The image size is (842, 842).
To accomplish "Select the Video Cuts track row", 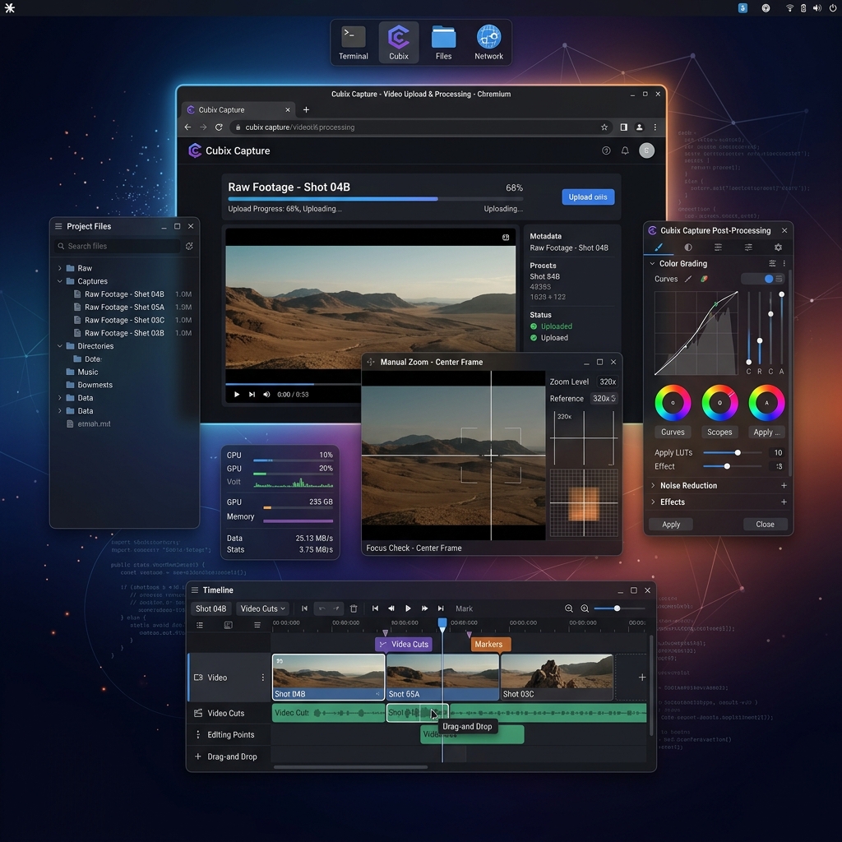I will click(x=229, y=713).
